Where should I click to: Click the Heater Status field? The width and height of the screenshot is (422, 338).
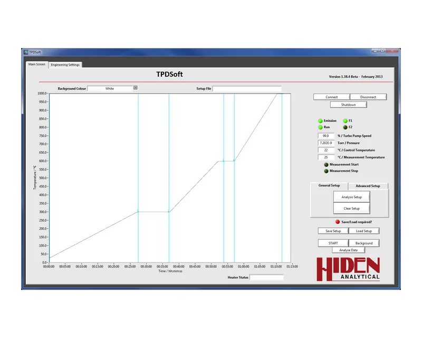click(x=266, y=277)
